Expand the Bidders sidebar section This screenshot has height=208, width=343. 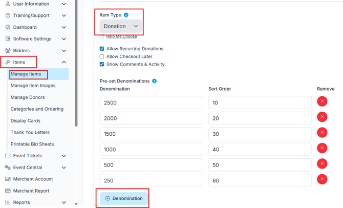click(x=63, y=51)
